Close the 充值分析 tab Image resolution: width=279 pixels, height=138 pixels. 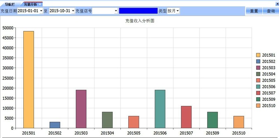point(40,4)
